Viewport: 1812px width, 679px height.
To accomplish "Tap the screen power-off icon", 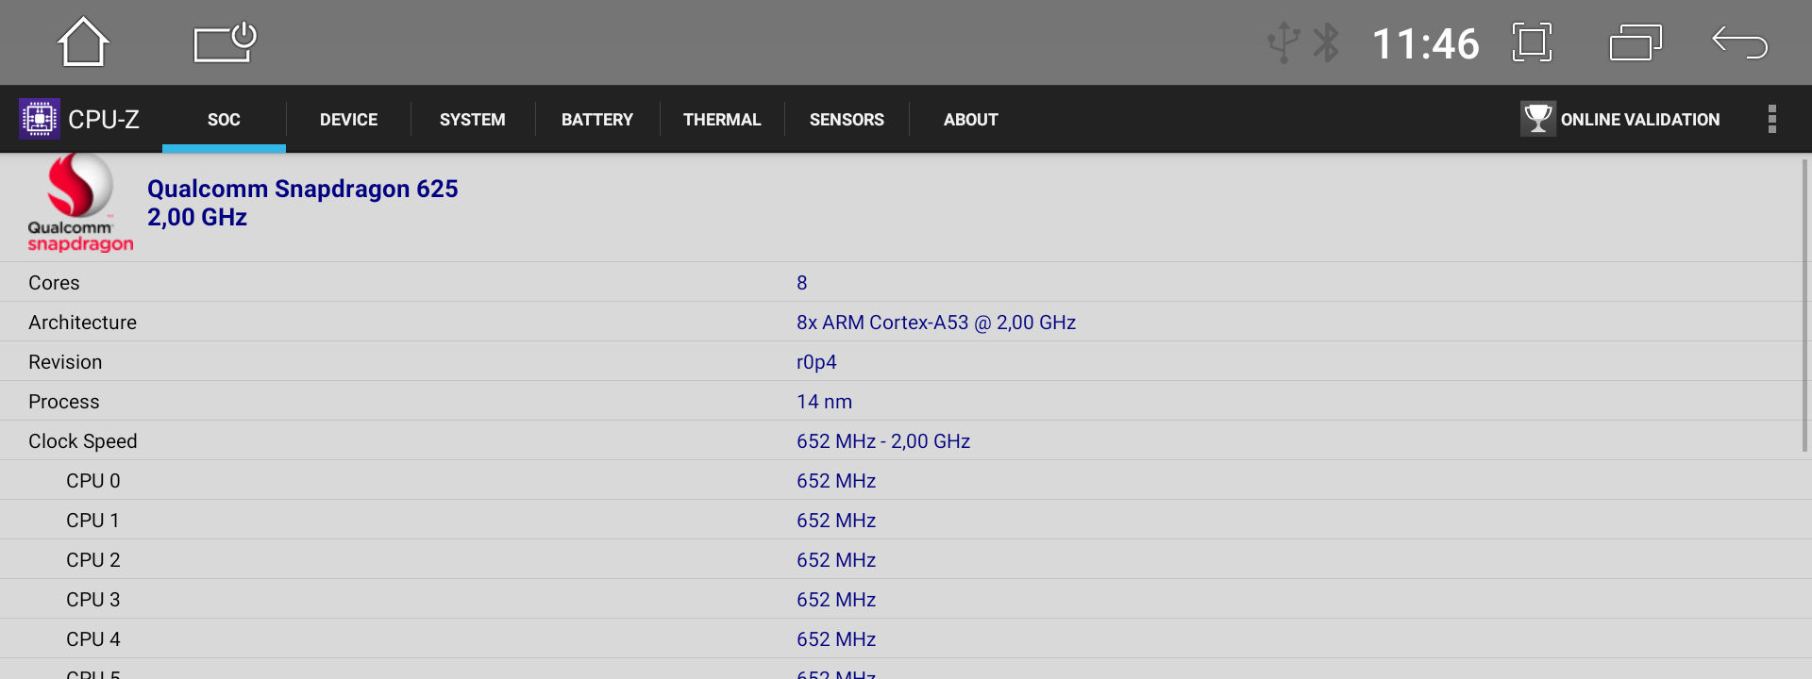I will coord(225,42).
